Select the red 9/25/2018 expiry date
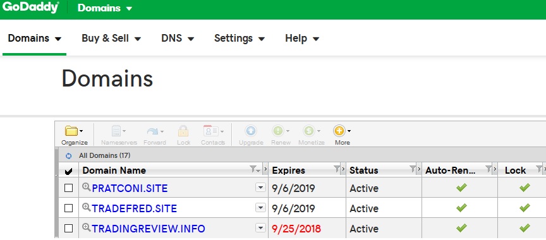 (296, 229)
